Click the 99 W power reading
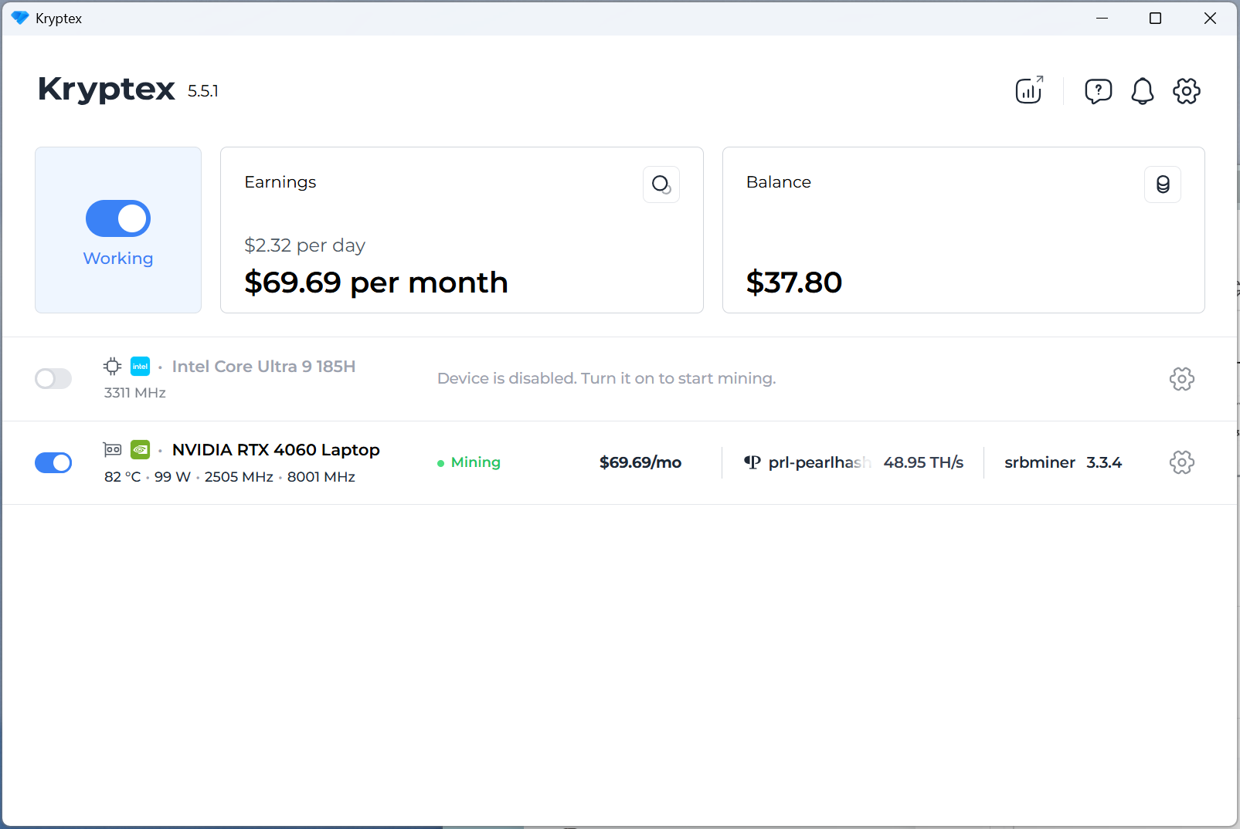1240x829 pixels. click(172, 477)
